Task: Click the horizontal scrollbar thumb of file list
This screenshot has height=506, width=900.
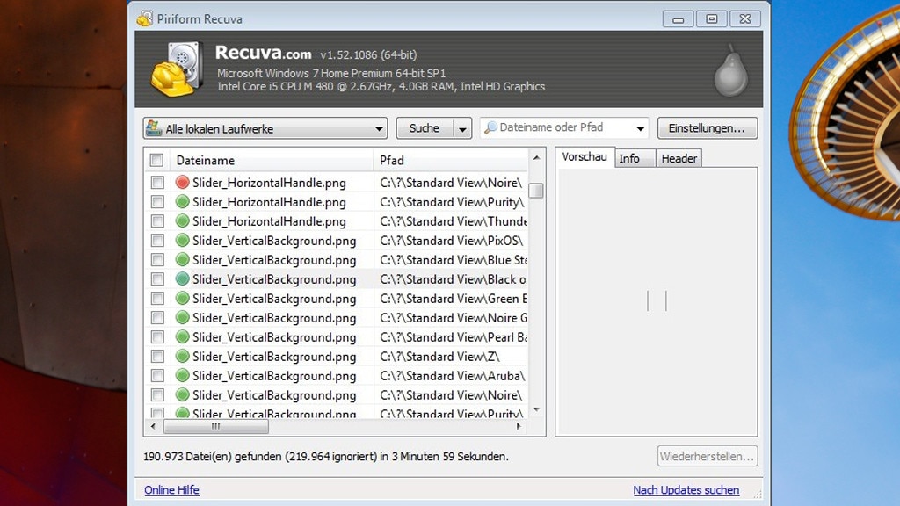Action: (216, 426)
